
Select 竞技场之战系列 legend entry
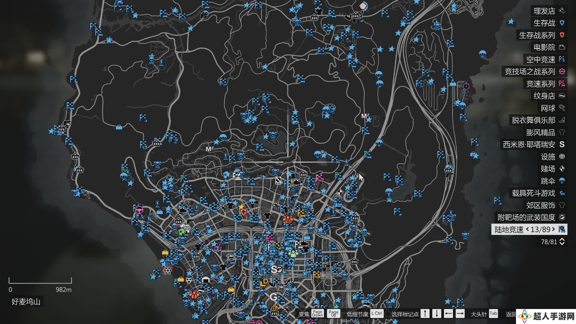(535, 72)
